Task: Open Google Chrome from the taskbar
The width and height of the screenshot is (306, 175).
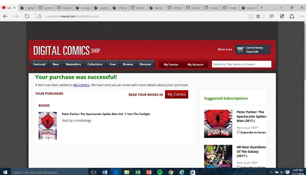Action: coord(171,172)
